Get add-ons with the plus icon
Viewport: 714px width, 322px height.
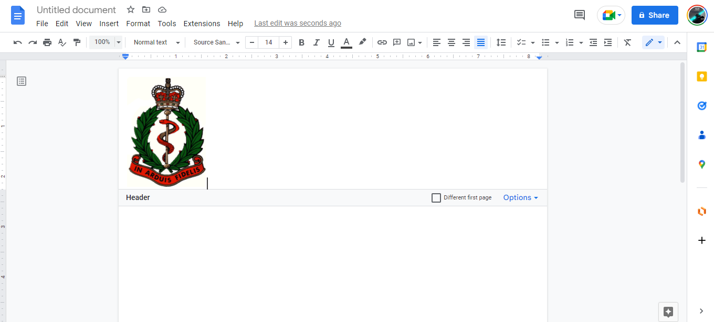(x=702, y=240)
